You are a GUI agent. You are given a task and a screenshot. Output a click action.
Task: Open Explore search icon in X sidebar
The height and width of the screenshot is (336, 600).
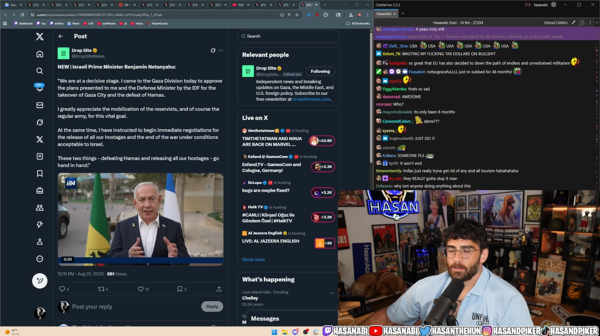pos(40,71)
